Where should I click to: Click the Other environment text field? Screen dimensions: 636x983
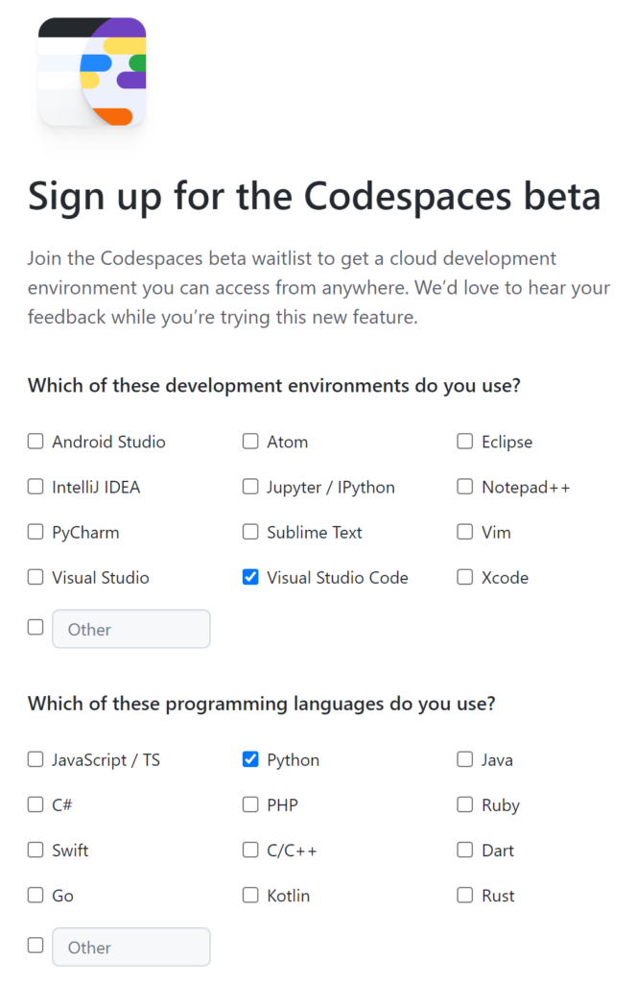(x=131, y=629)
